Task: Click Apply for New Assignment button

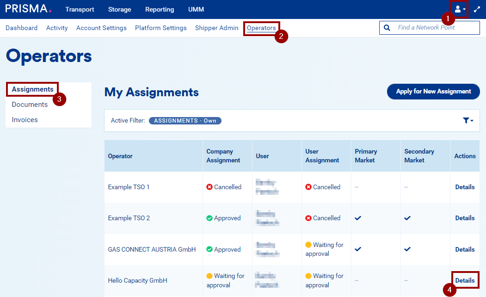Action: [x=433, y=92]
